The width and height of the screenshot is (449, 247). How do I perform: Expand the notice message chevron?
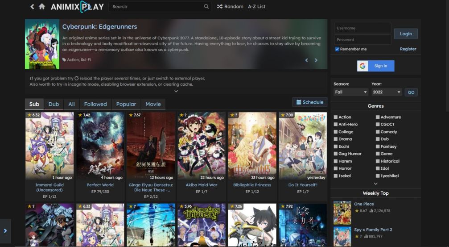coord(176,91)
